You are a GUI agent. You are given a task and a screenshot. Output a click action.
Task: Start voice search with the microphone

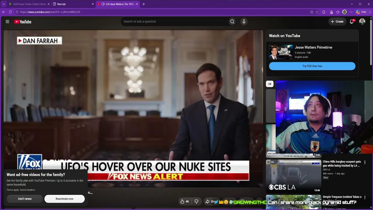tap(244, 22)
